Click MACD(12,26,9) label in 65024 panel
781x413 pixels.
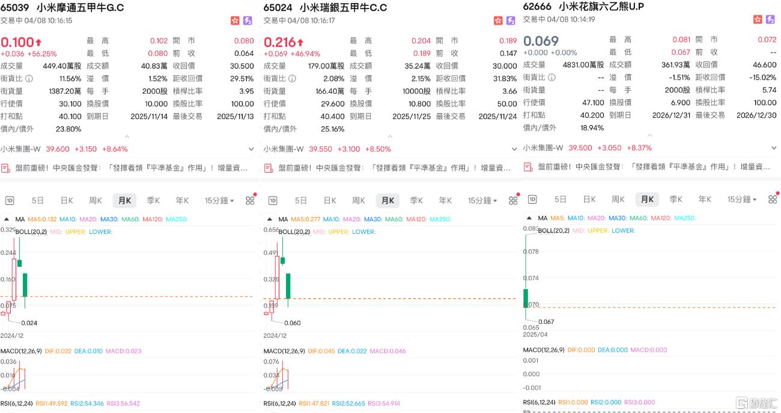[x=284, y=351]
